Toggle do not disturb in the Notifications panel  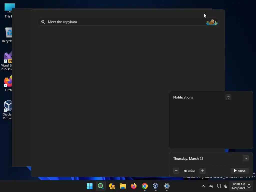point(228,97)
